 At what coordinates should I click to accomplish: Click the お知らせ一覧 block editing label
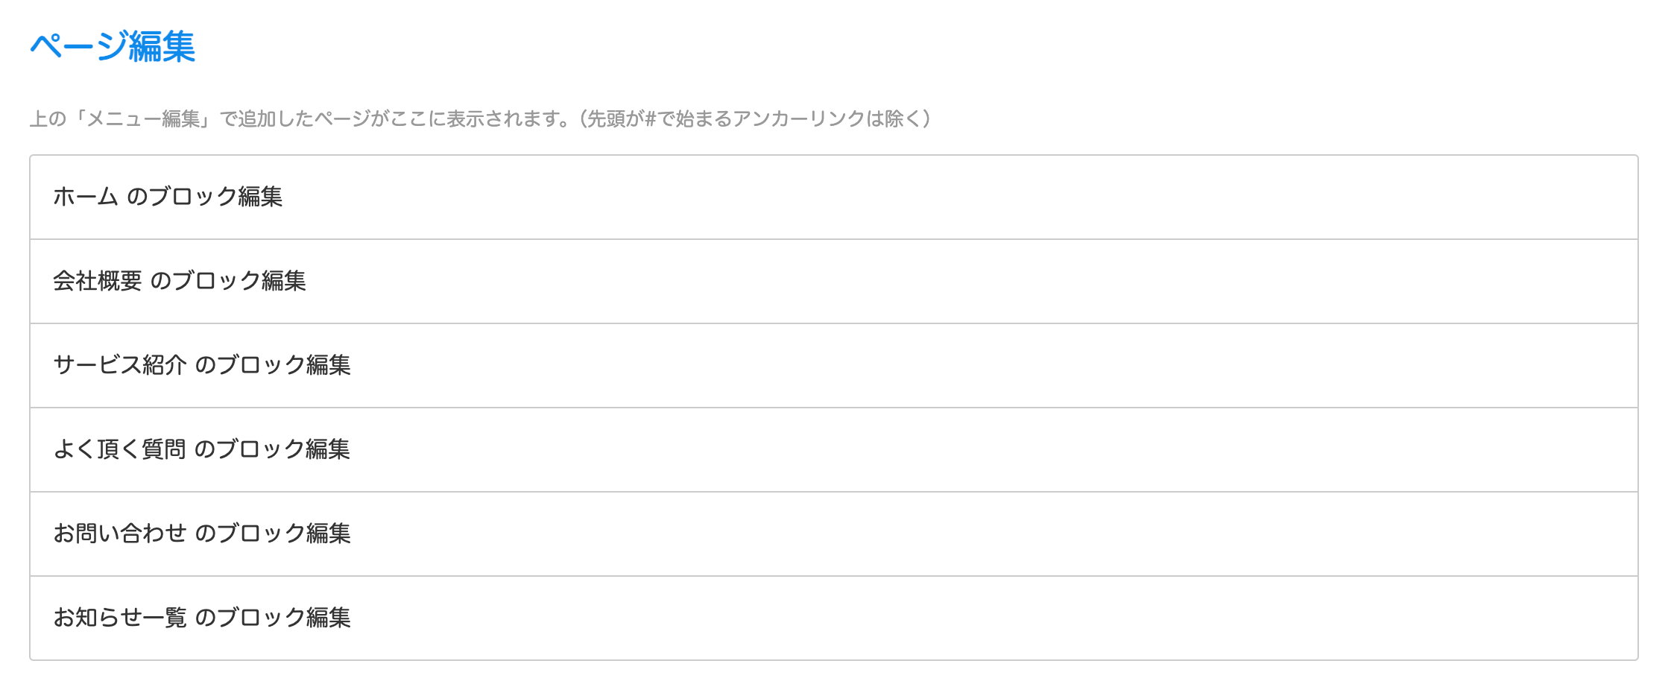202,618
